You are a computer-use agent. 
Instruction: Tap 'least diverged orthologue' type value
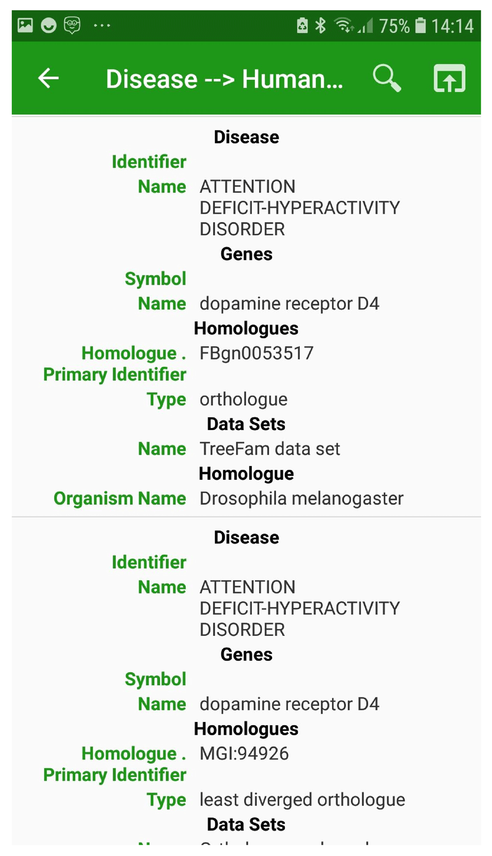302,800
